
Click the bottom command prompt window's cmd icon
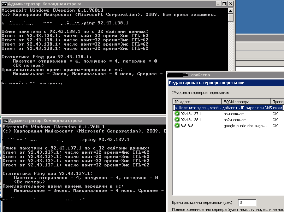[x=5, y=121]
